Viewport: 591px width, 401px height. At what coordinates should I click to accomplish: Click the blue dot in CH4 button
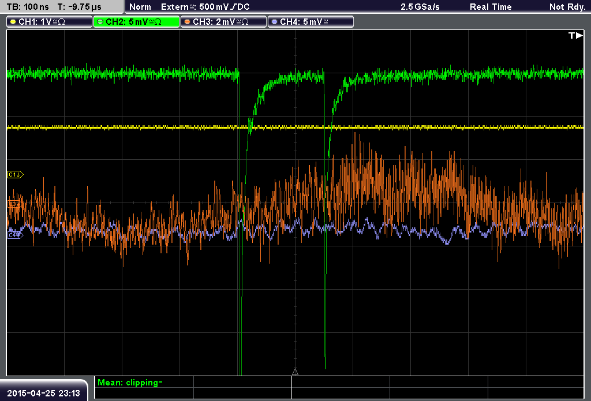[x=274, y=22]
